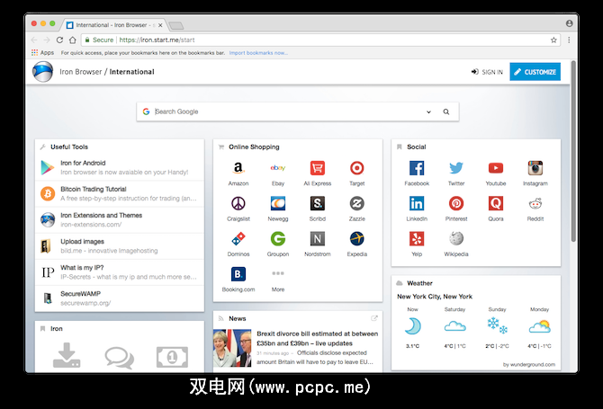Open What is my IP? entry
The image size is (603, 409).
[x=120, y=271]
